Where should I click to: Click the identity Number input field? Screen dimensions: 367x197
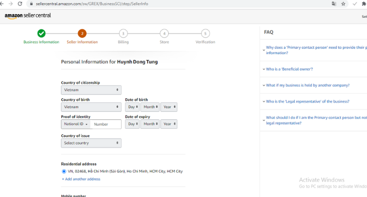106,125
